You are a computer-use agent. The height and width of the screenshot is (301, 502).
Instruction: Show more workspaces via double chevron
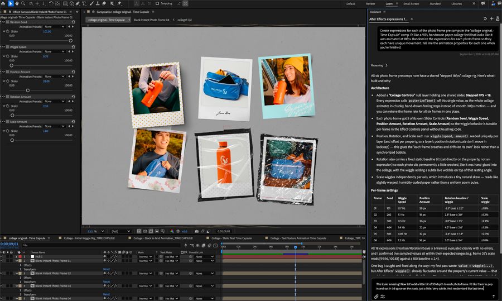474,3
